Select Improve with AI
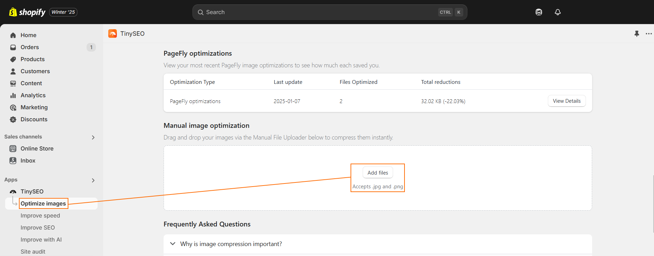 pyautogui.click(x=41, y=240)
